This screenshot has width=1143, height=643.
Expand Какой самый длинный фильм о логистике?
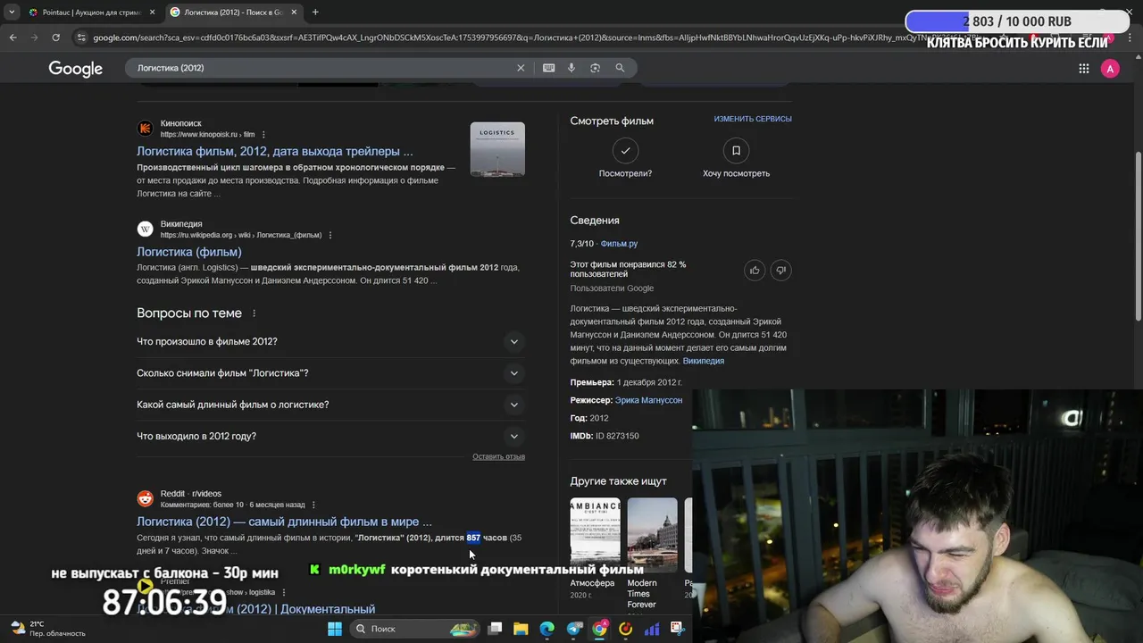click(329, 405)
